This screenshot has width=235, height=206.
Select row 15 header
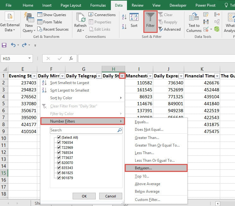4,173
